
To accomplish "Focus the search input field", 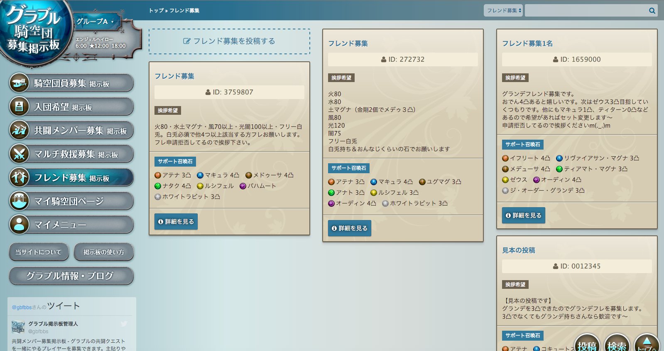I will [586, 10].
